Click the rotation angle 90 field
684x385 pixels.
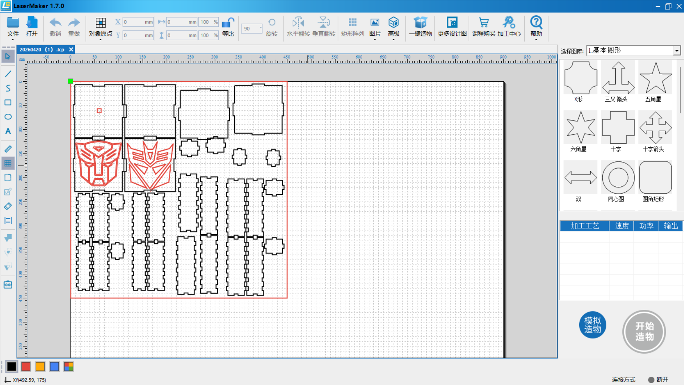(x=252, y=29)
